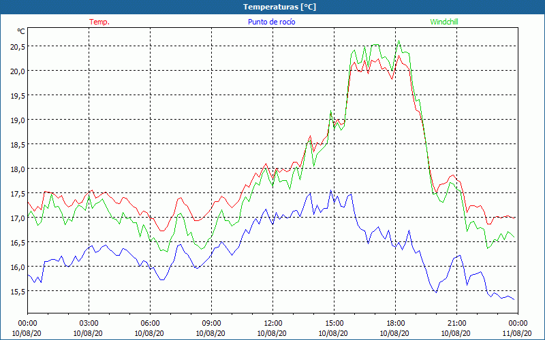The height and width of the screenshot is (340, 545).
Task: Click the '18:00' time axis label
Action: tap(395, 324)
